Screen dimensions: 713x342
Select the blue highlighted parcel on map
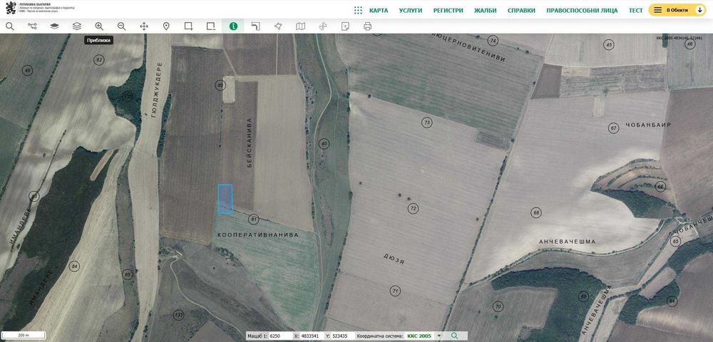click(x=225, y=199)
